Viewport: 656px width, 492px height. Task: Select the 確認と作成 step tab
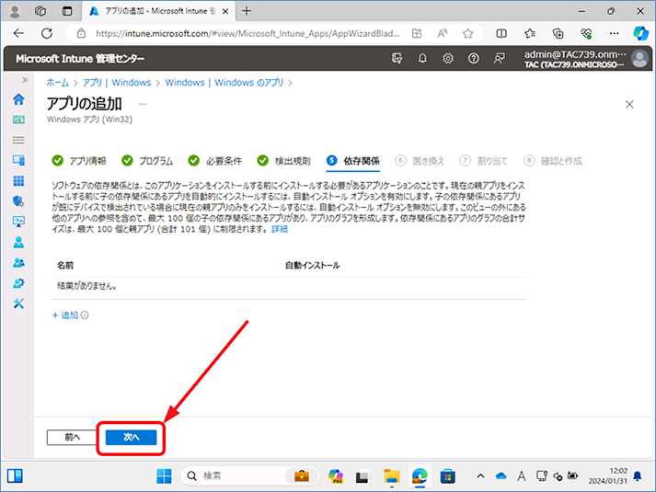click(553, 161)
